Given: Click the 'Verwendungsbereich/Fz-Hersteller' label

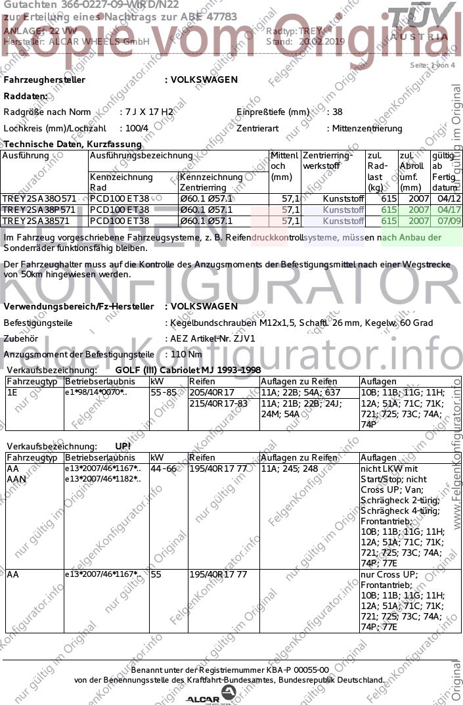Looking at the screenshot, I should pos(79,307).
